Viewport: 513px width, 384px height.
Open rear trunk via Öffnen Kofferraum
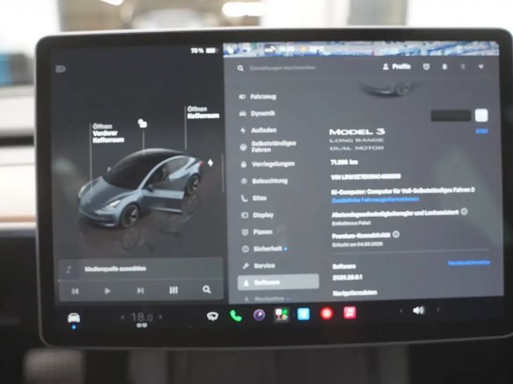point(203,112)
